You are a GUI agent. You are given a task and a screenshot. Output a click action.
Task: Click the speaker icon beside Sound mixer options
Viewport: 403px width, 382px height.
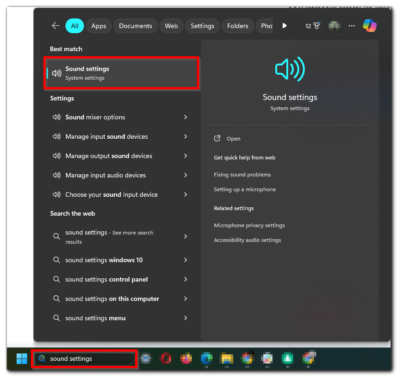click(56, 117)
